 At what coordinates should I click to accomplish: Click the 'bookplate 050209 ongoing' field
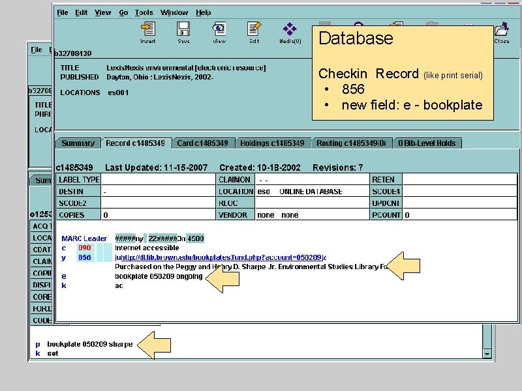coord(159,276)
